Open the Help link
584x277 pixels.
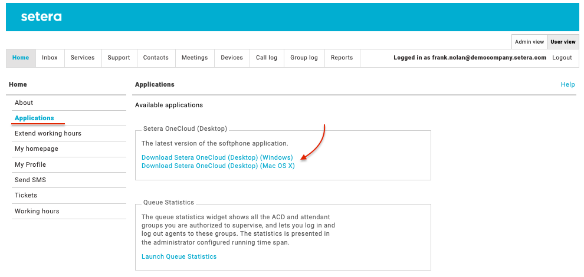pos(567,84)
